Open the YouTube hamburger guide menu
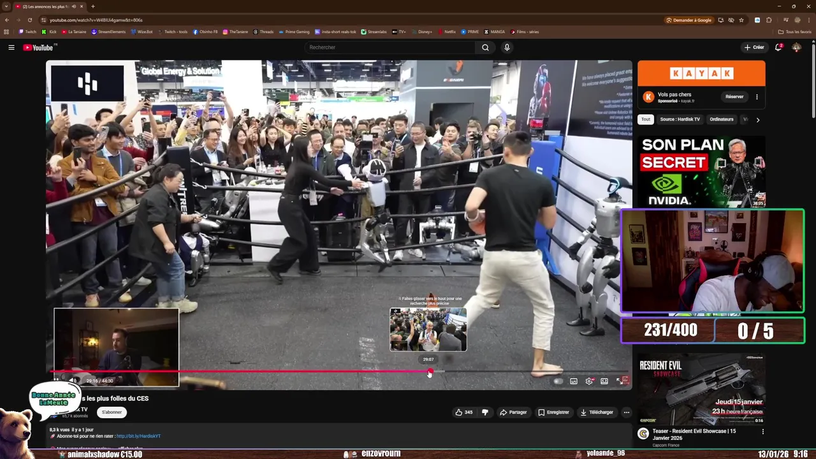The width and height of the screenshot is (816, 459). tap(11, 47)
